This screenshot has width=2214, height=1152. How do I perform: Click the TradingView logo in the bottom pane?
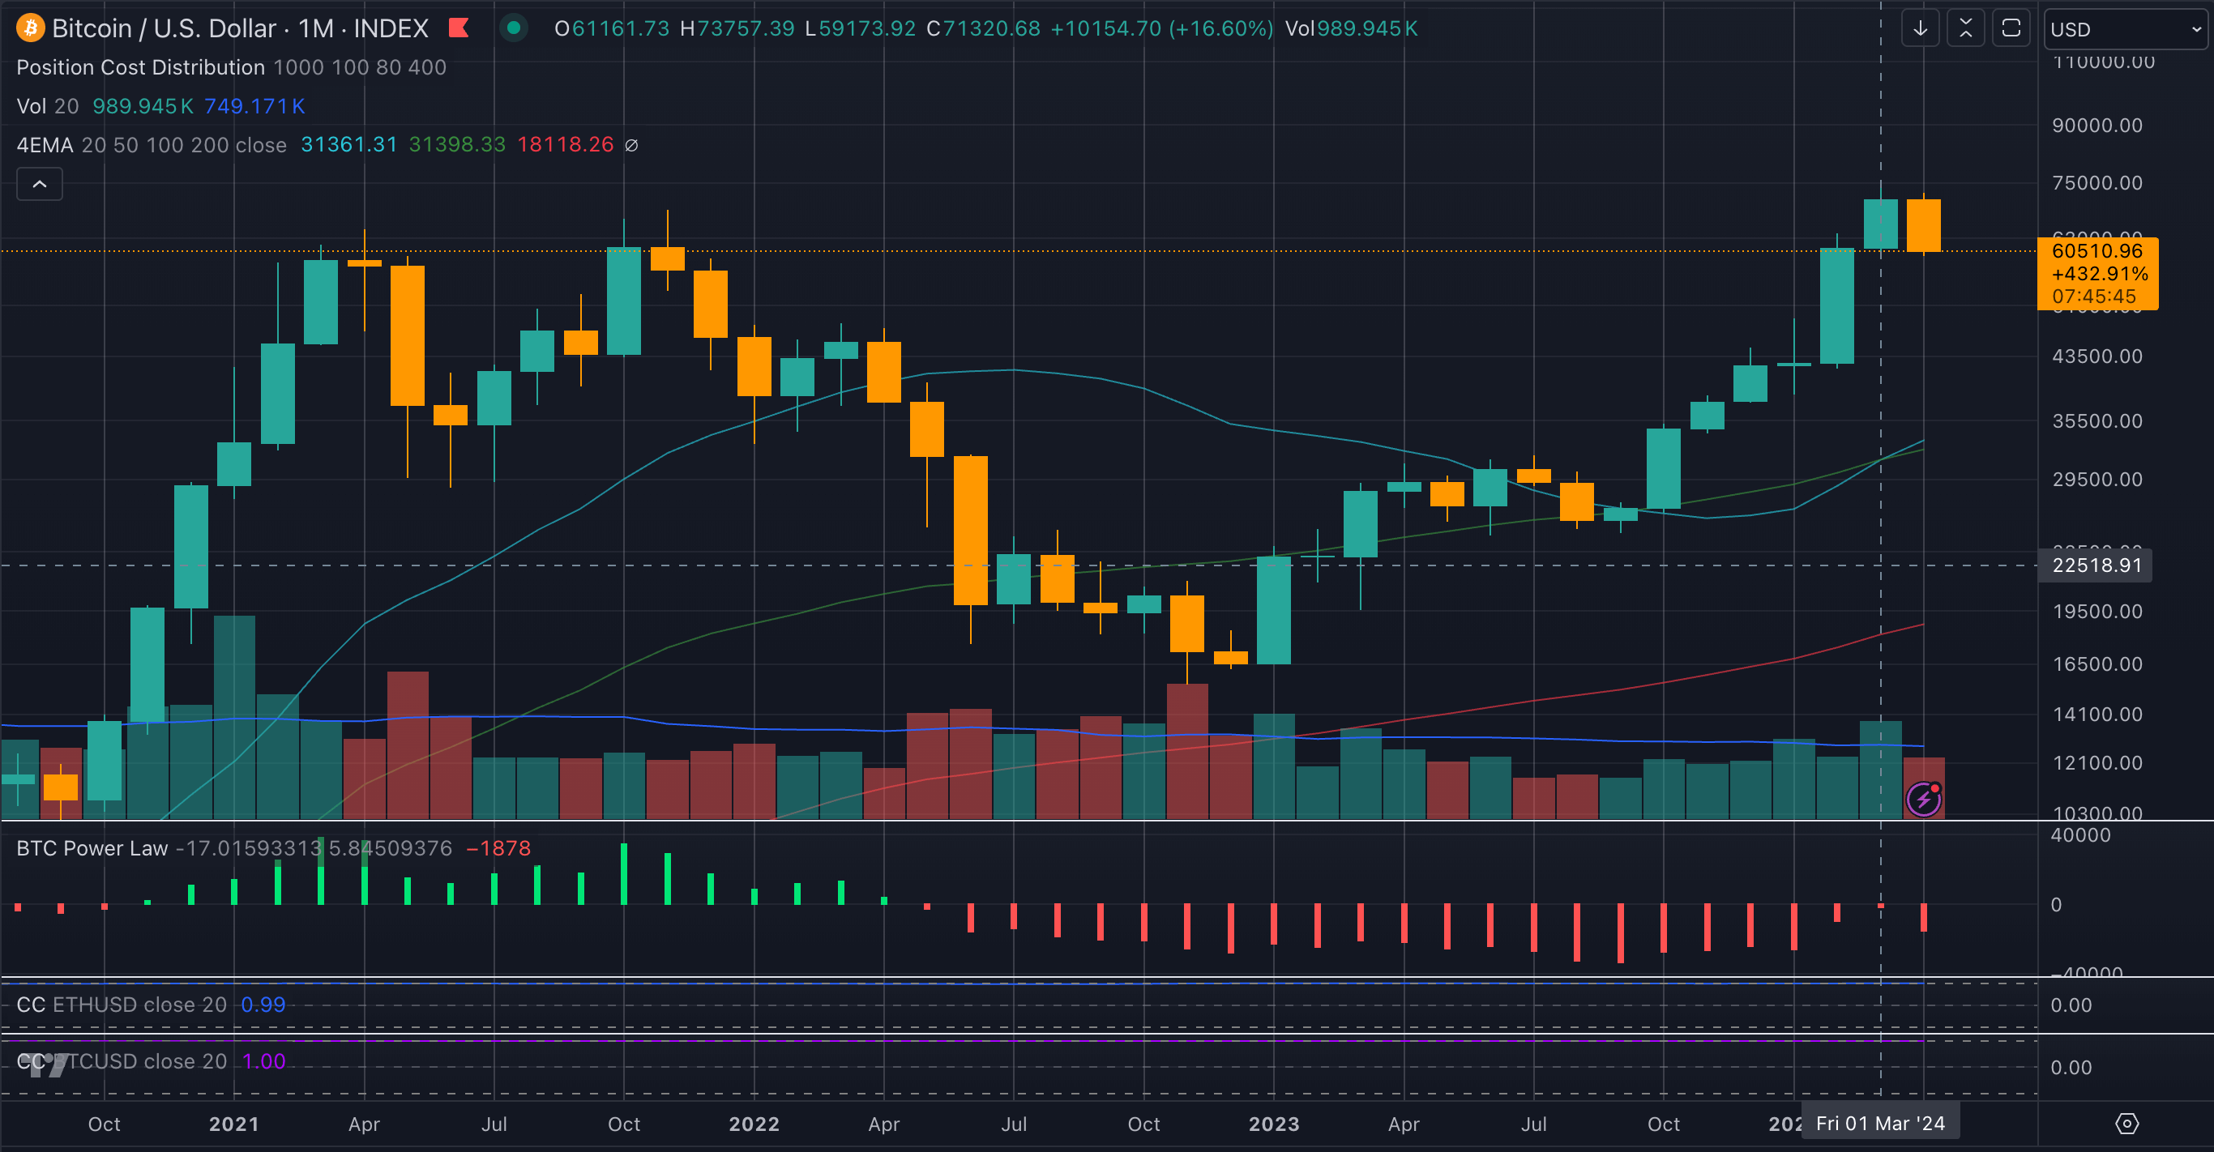[x=43, y=1065]
